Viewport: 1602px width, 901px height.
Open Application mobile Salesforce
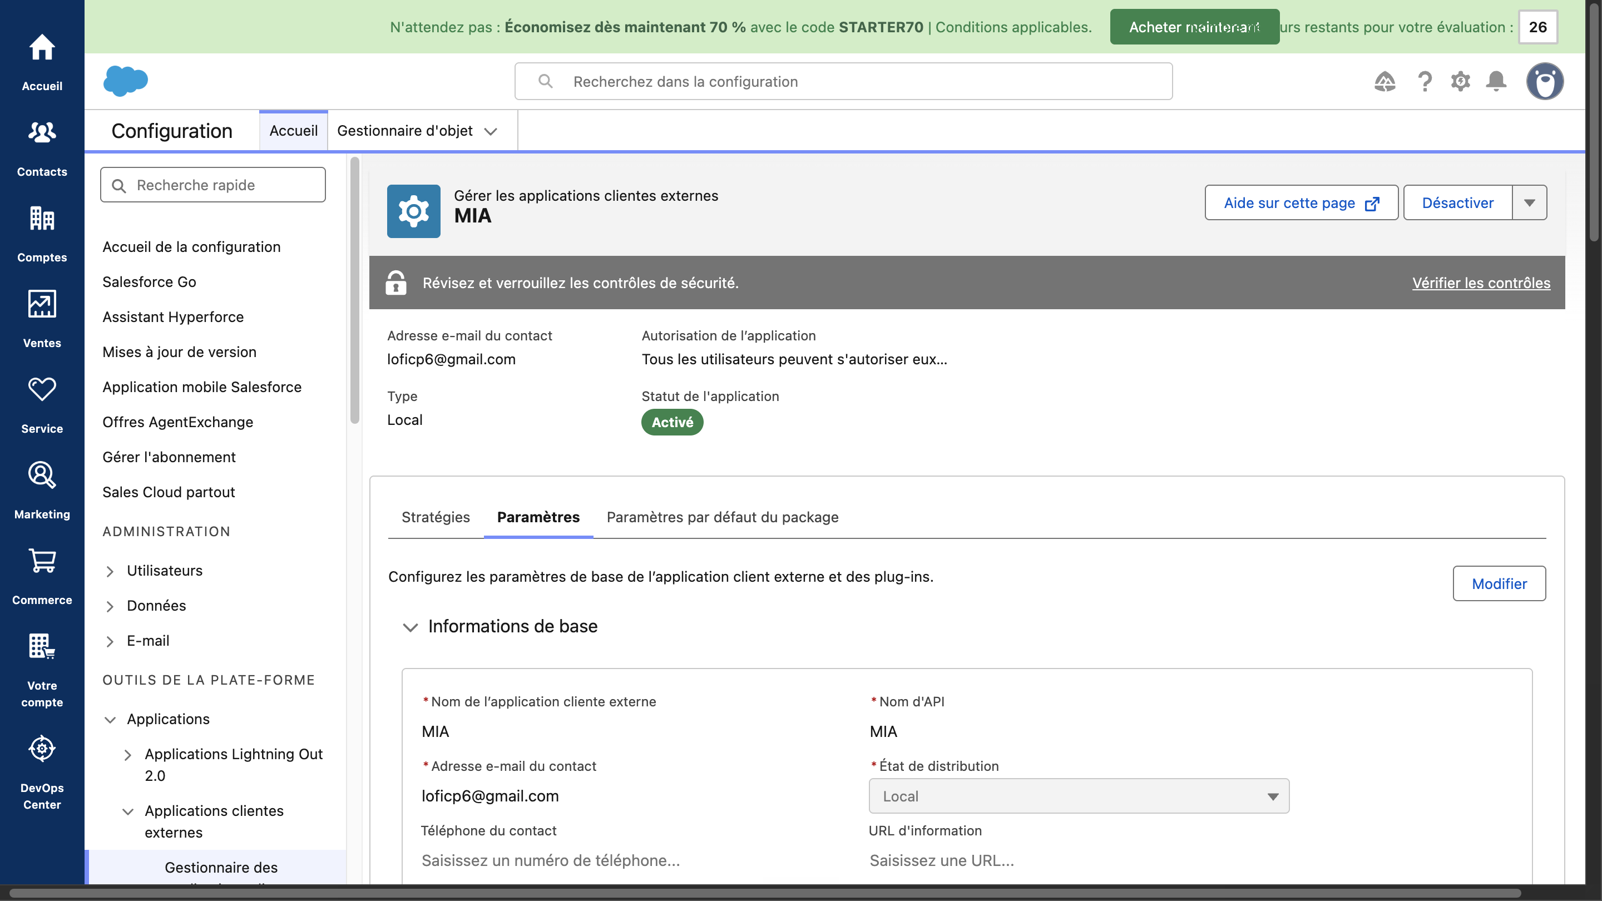coord(201,388)
